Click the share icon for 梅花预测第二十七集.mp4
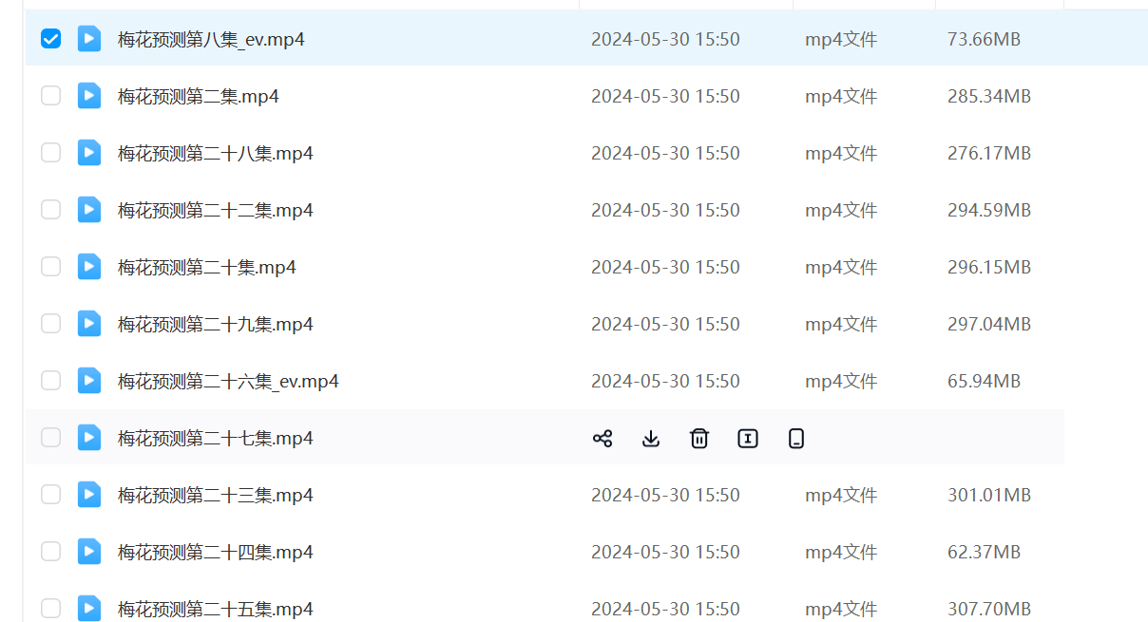Image resolution: width=1148 pixels, height=622 pixels. point(603,438)
